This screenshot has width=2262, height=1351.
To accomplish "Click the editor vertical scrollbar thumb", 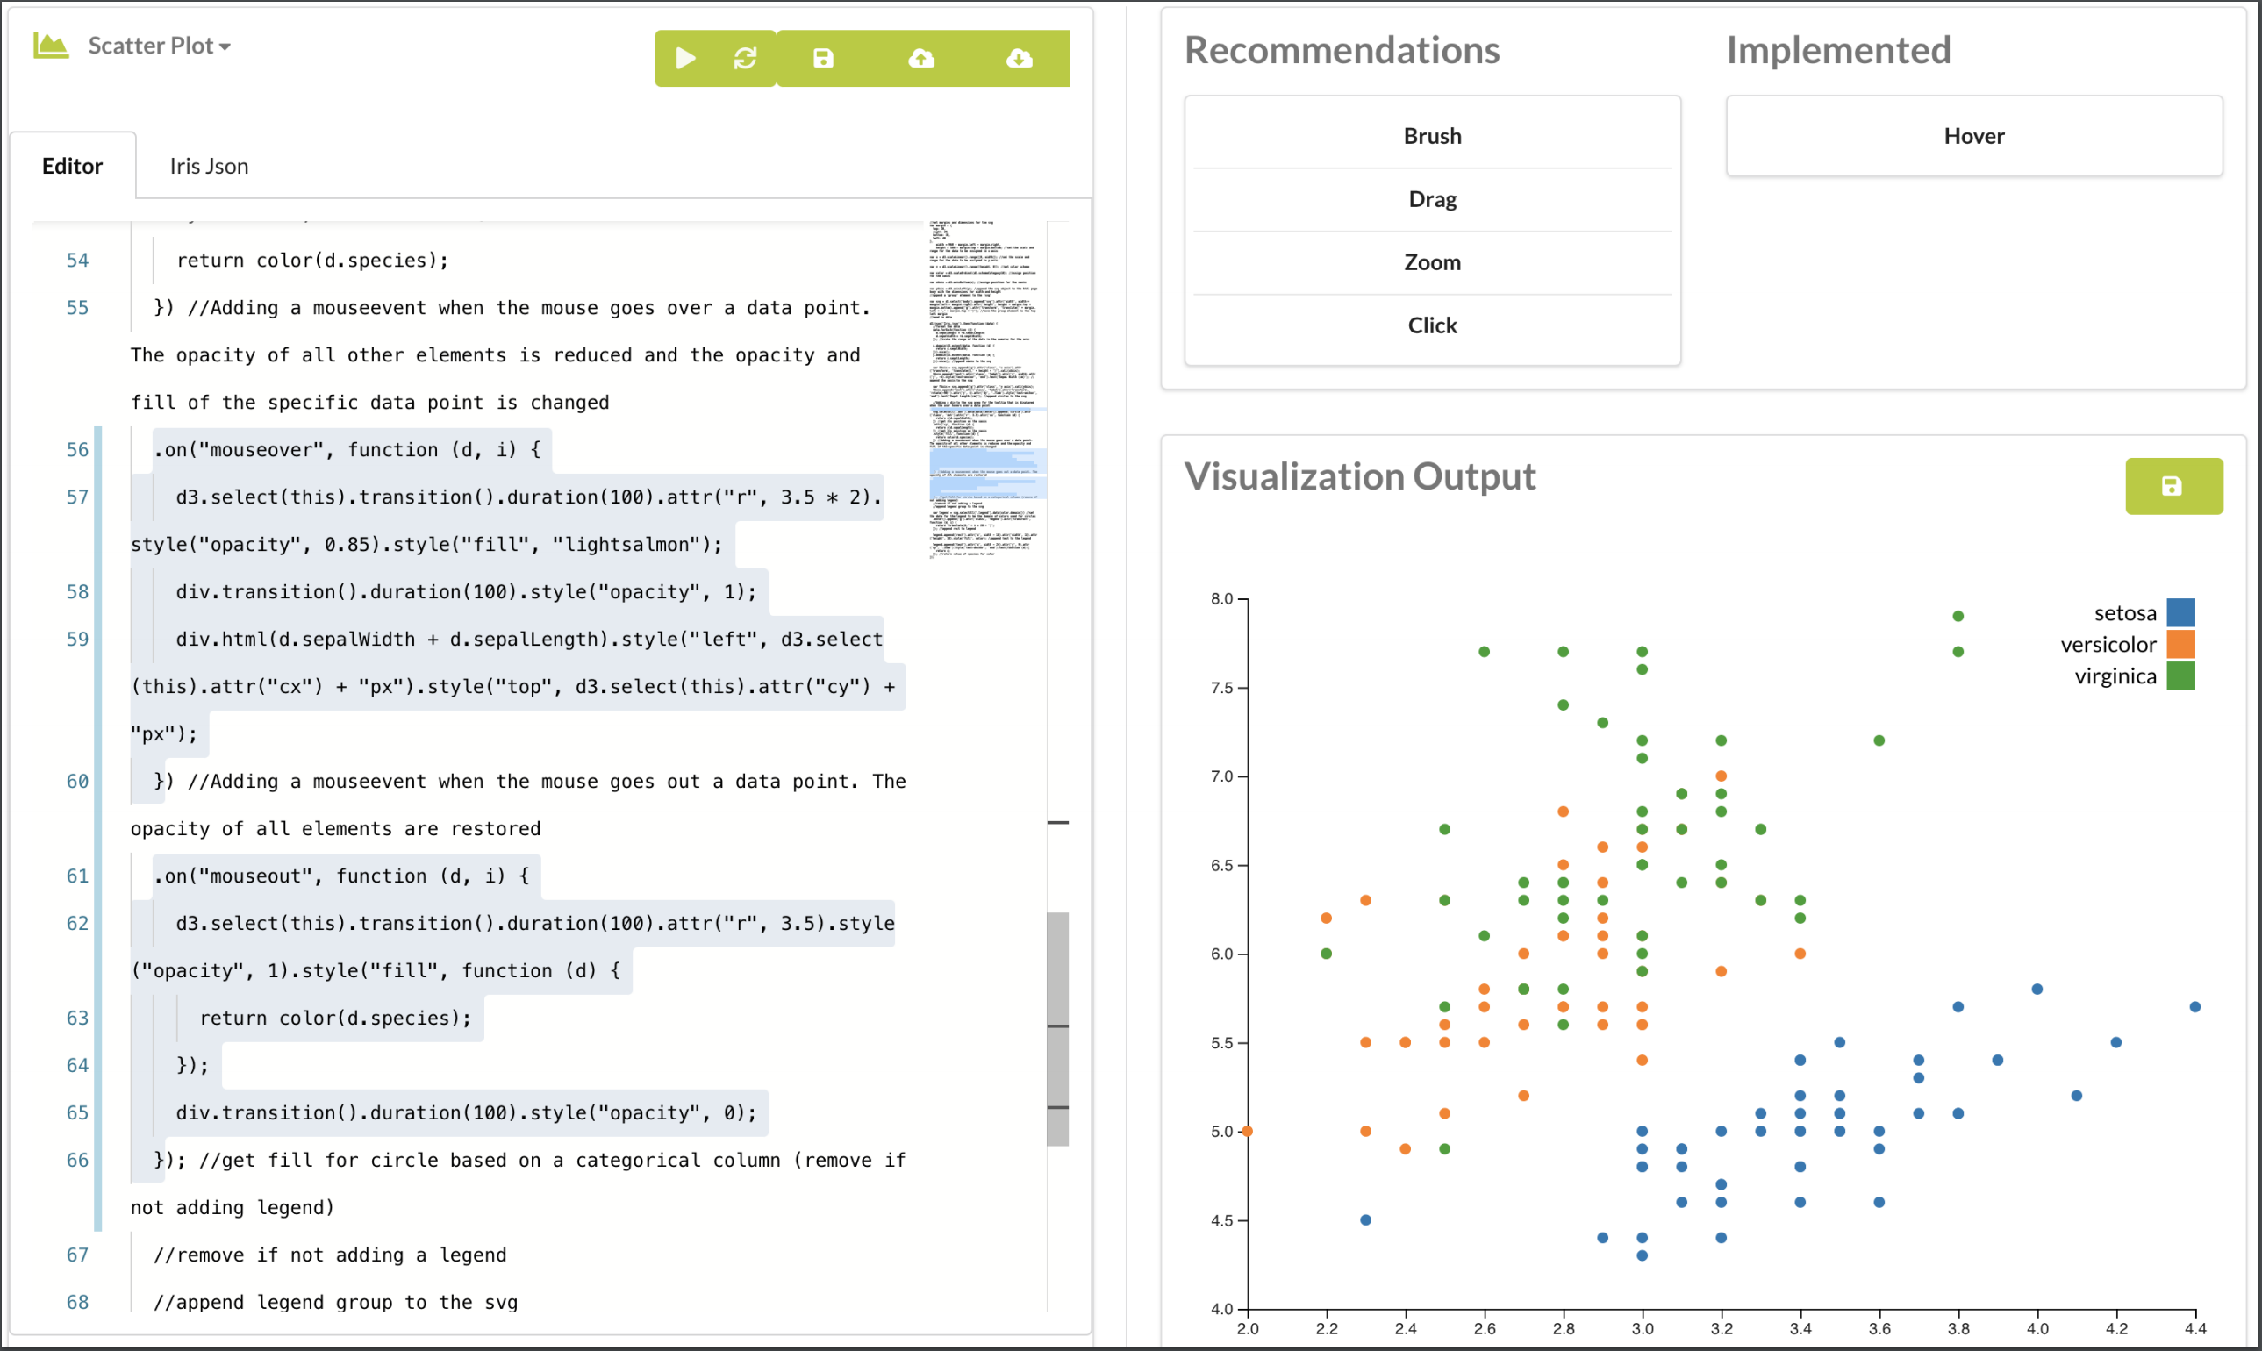I will [1057, 1029].
